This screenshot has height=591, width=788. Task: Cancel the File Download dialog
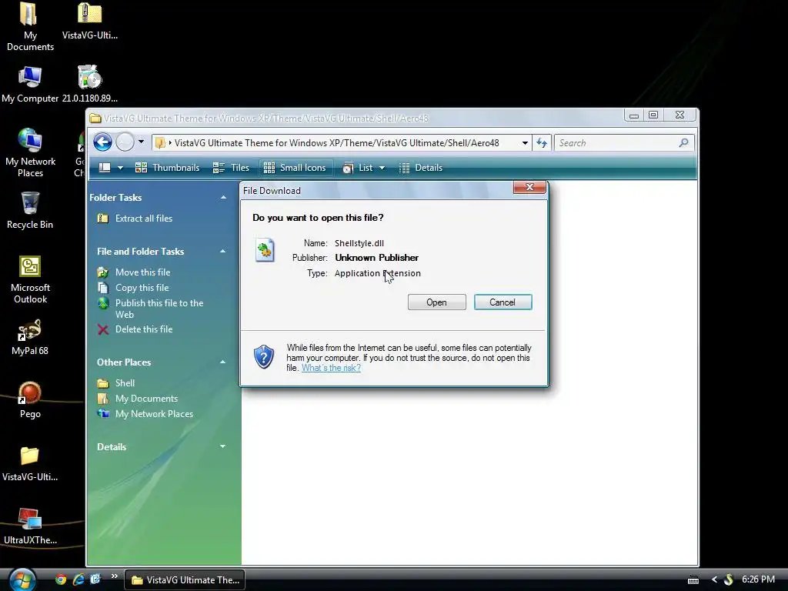pos(503,302)
